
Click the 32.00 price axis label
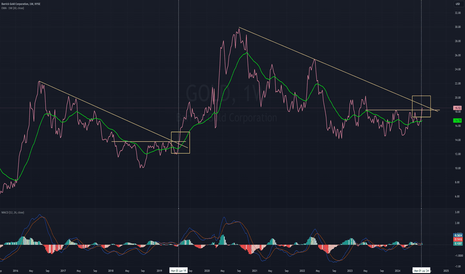pos(458,13)
